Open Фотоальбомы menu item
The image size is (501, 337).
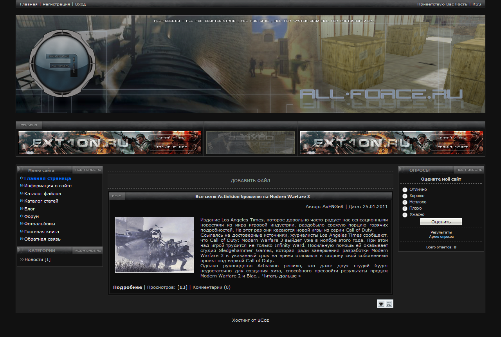coord(40,224)
